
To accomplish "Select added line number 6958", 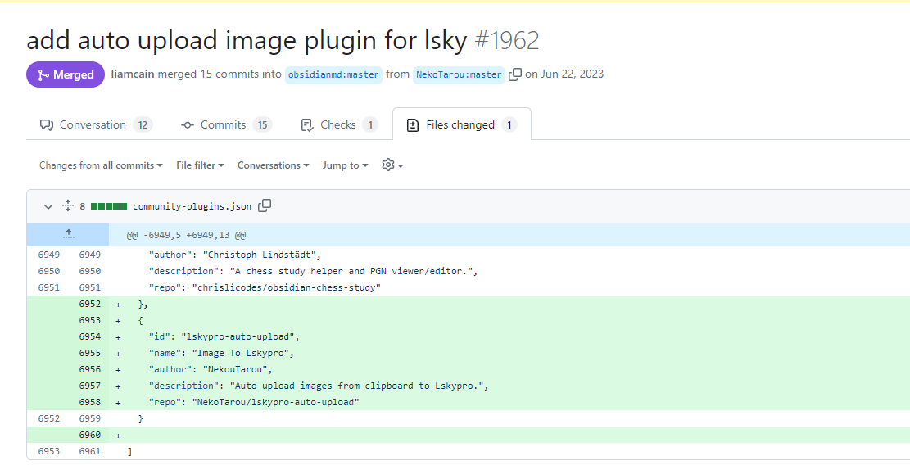I will pyautogui.click(x=90, y=403).
